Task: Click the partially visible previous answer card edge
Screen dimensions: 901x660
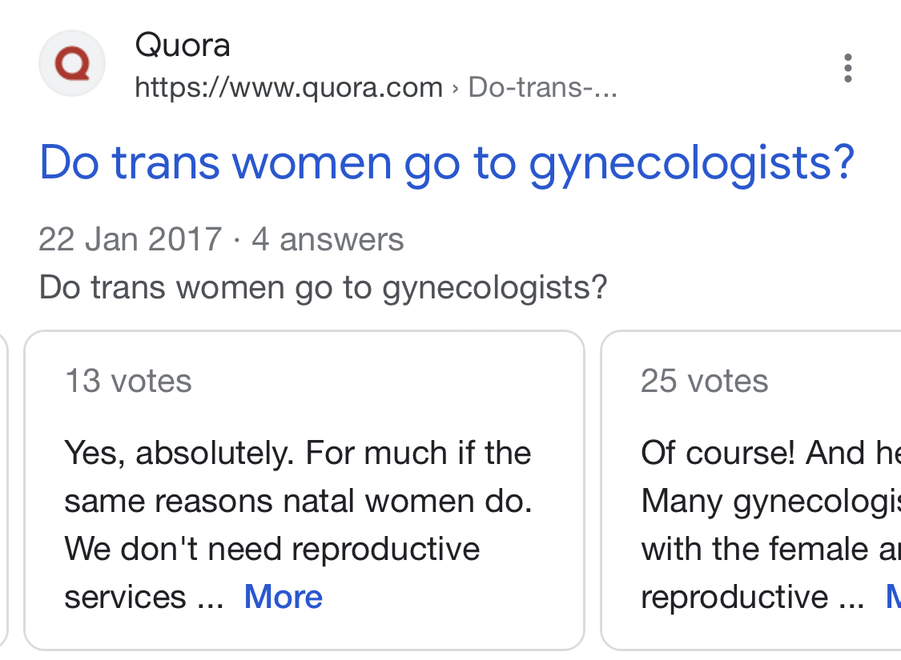Action: tap(3, 490)
